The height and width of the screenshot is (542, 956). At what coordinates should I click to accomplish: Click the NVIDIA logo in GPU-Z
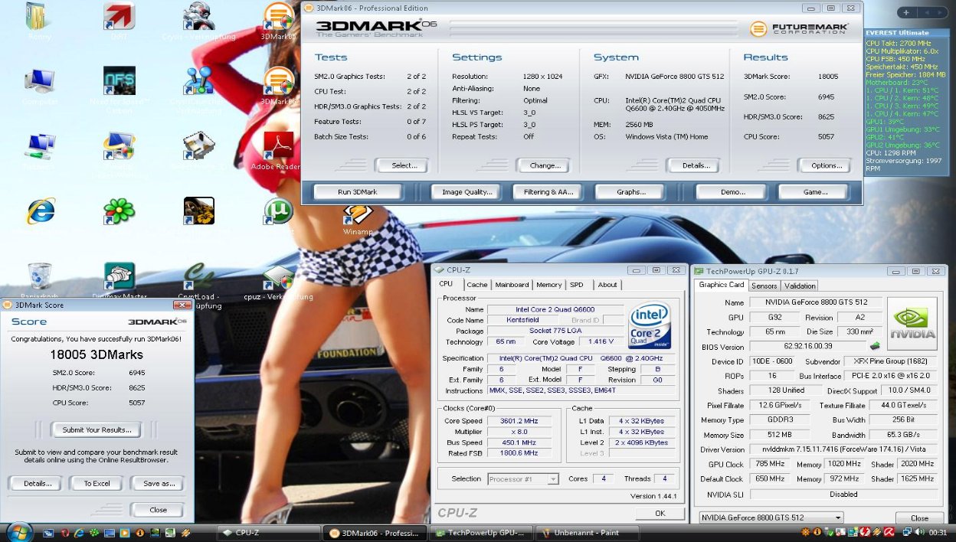coord(912,324)
